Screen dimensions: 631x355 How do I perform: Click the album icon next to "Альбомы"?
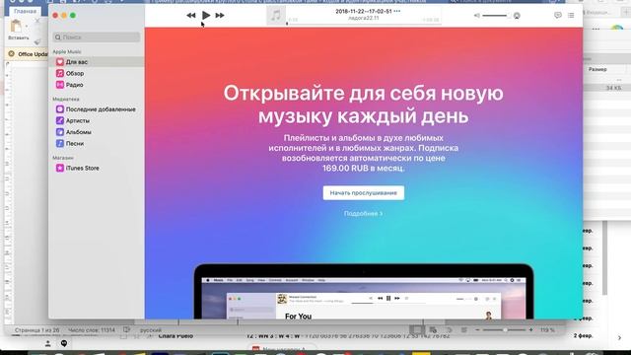point(60,131)
